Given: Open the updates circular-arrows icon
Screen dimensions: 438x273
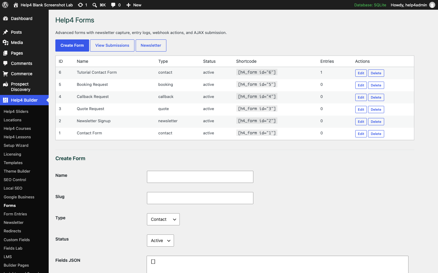Looking at the screenshot, I should pyautogui.click(x=80, y=5).
